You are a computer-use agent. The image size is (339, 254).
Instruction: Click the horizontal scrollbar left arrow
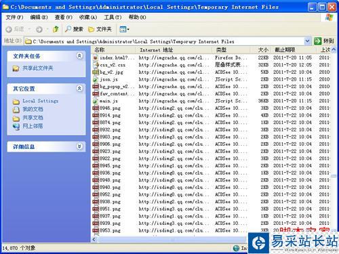coord(94,240)
